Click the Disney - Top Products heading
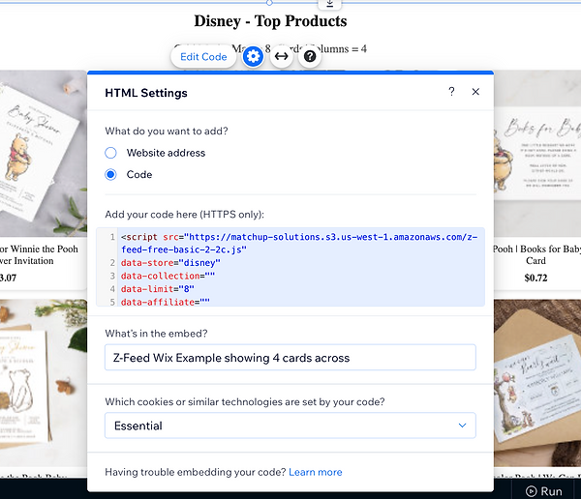This screenshot has height=499, width=581. [270, 21]
